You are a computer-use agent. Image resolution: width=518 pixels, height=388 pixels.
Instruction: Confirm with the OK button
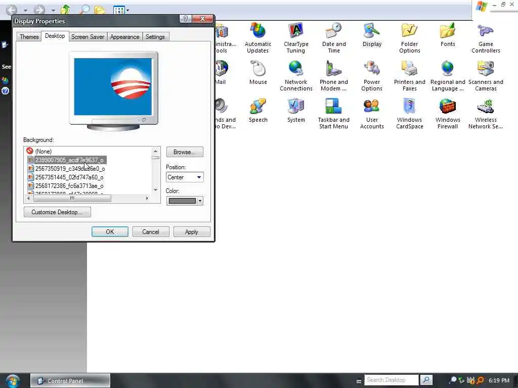point(110,231)
